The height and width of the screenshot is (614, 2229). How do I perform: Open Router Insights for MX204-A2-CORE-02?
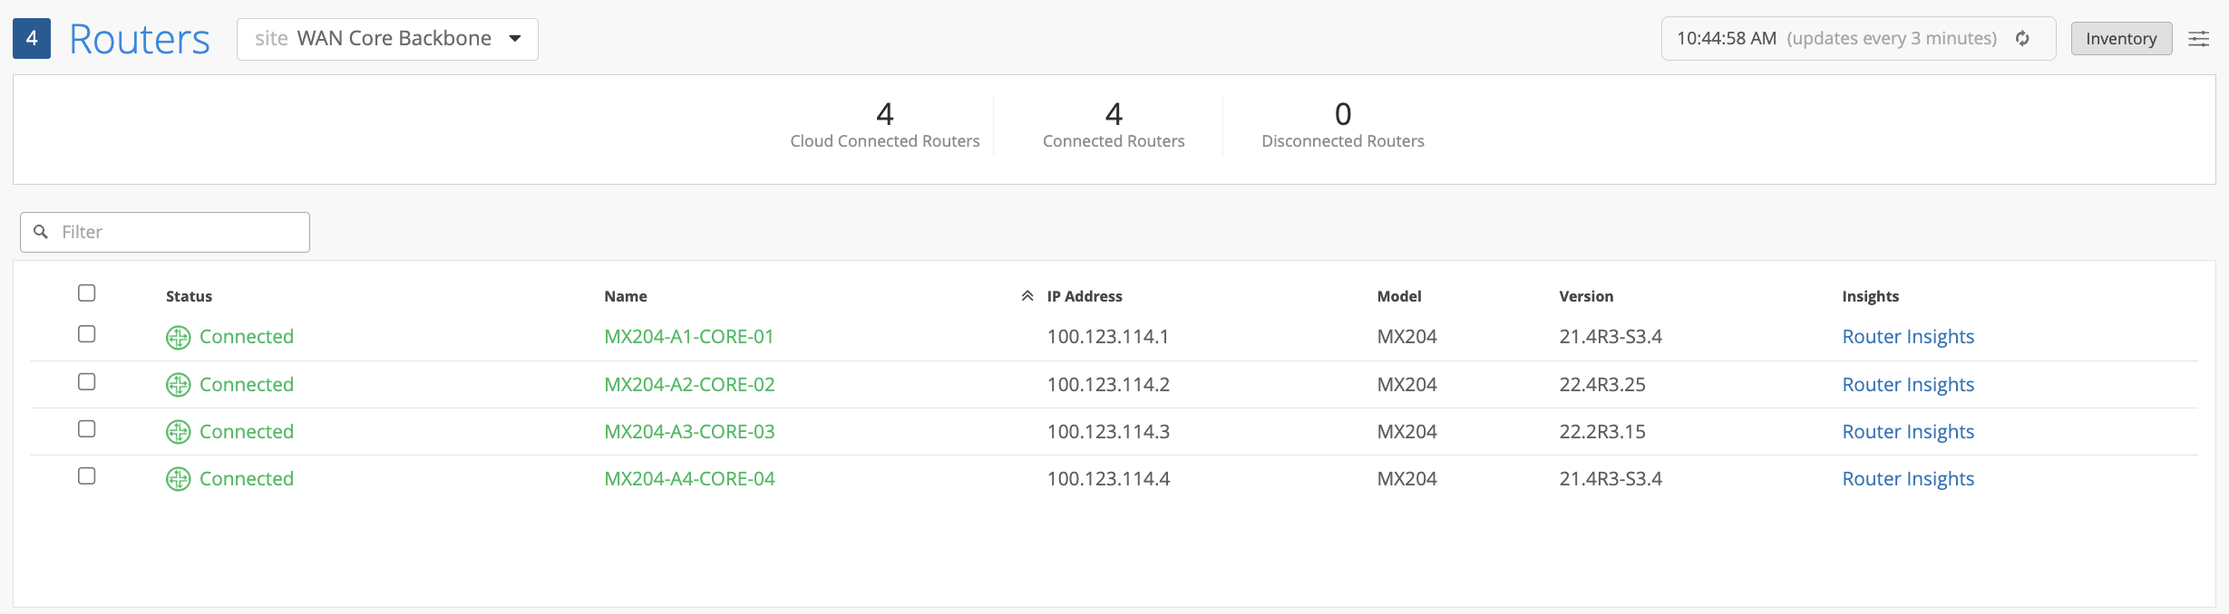[x=1908, y=385]
